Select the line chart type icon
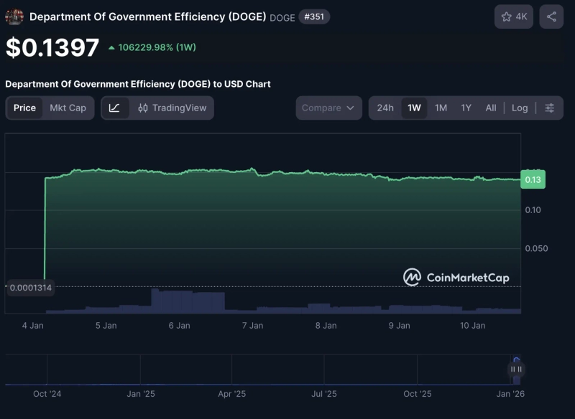Screen dimensions: 575x419 (115, 108)
